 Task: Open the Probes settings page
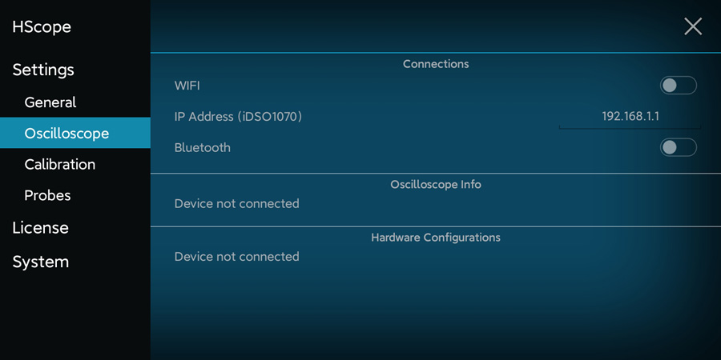pyautogui.click(x=48, y=195)
